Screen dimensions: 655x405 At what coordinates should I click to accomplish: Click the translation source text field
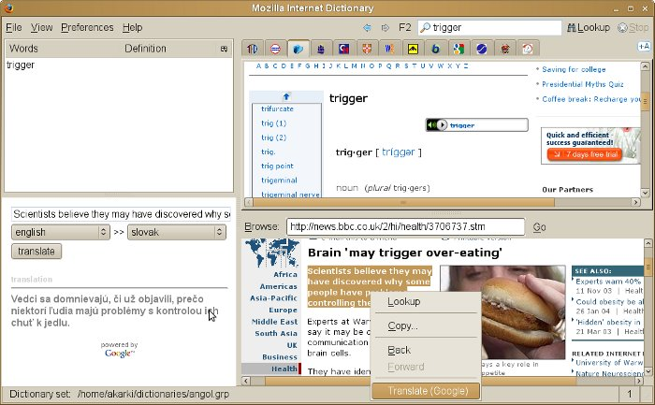(121, 214)
